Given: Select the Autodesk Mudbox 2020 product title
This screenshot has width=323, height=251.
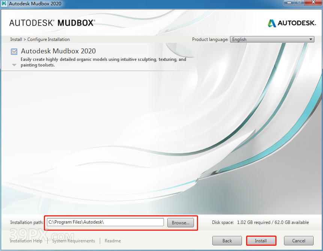Looking at the screenshot, I should tap(58, 51).
